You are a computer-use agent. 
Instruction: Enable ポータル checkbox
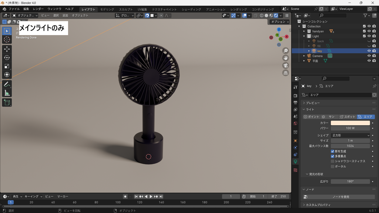coord(333,166)
